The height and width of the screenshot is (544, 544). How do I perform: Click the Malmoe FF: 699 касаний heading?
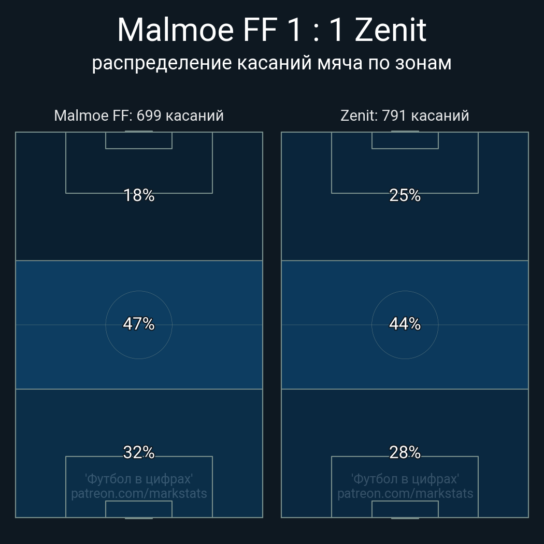tap(139, 116)
